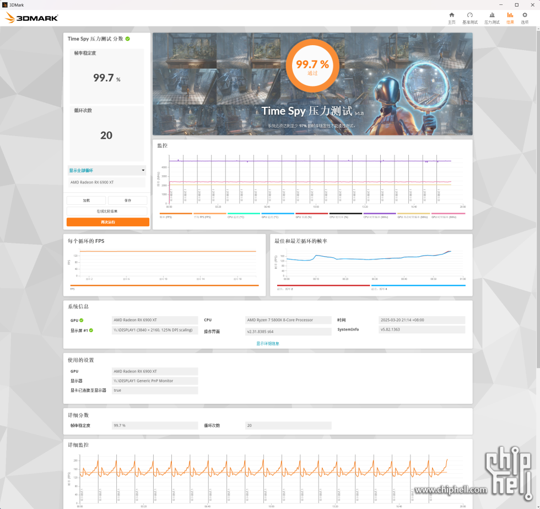Click the Time Spy 压力测试 hero banner image

[312, 84]
